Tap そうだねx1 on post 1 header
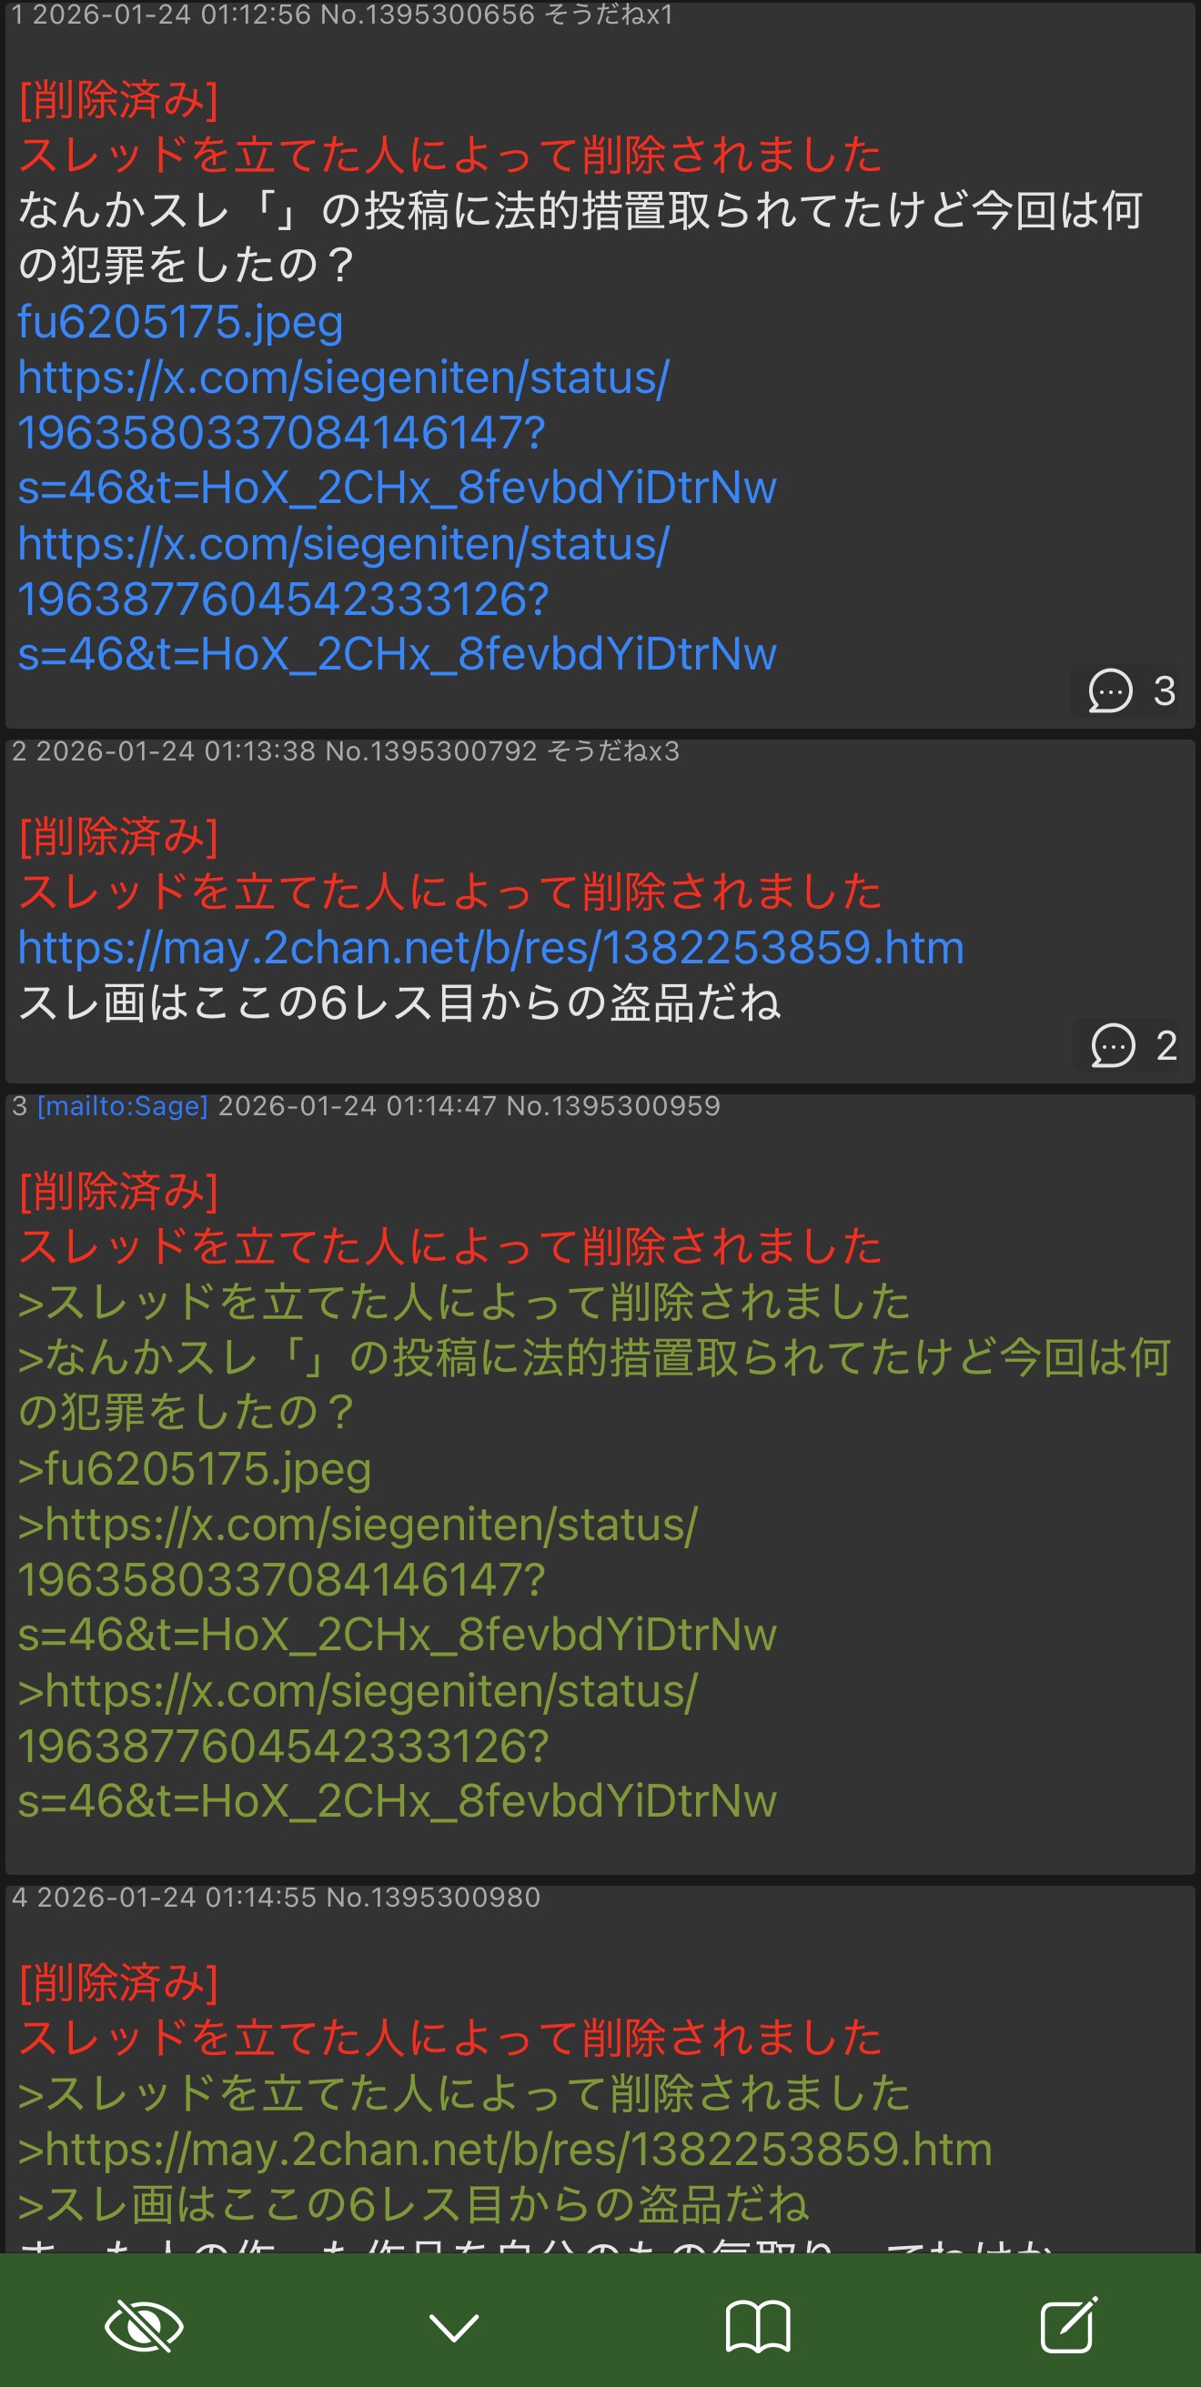The image size is (1201, 2387). point(608,15)
